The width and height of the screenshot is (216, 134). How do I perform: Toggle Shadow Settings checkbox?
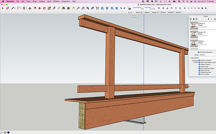click(199, 72)
